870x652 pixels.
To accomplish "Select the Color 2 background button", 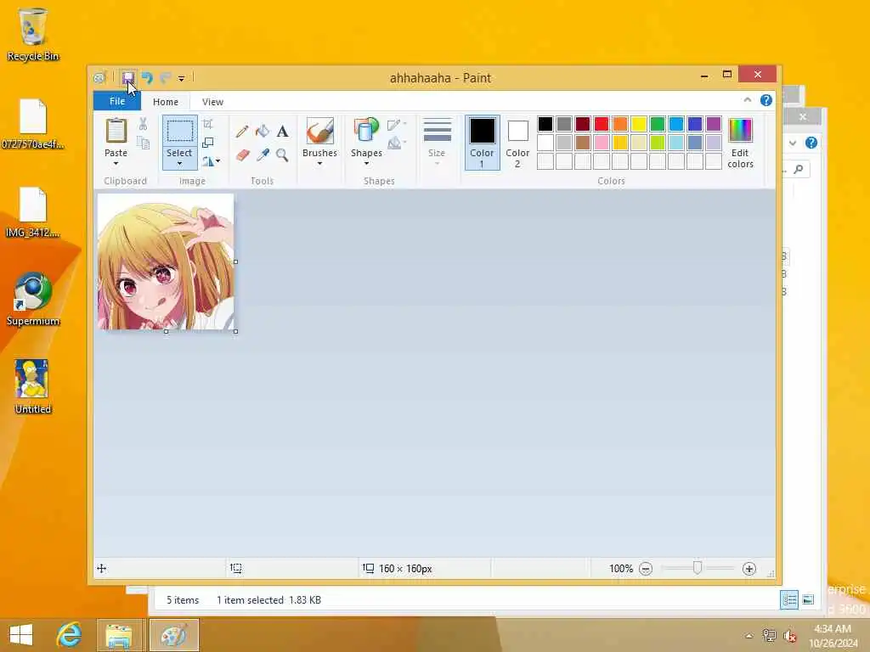I will 517,143.
